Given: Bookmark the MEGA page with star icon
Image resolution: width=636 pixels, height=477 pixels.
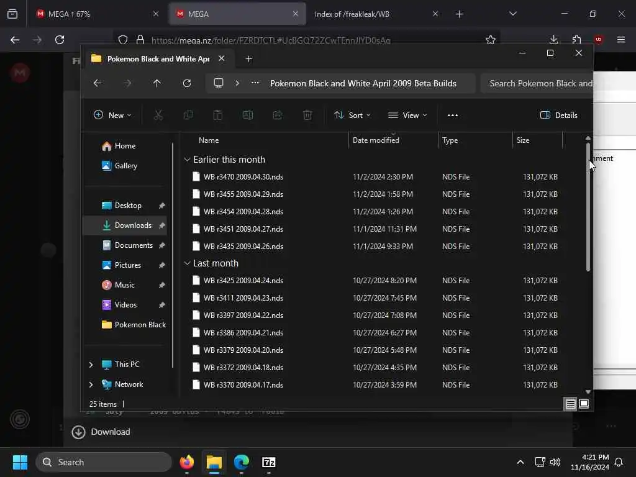Looking at the screenshot, I should point(491,40).
